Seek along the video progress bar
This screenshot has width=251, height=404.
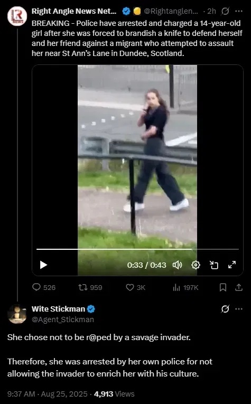click(137, 249)
